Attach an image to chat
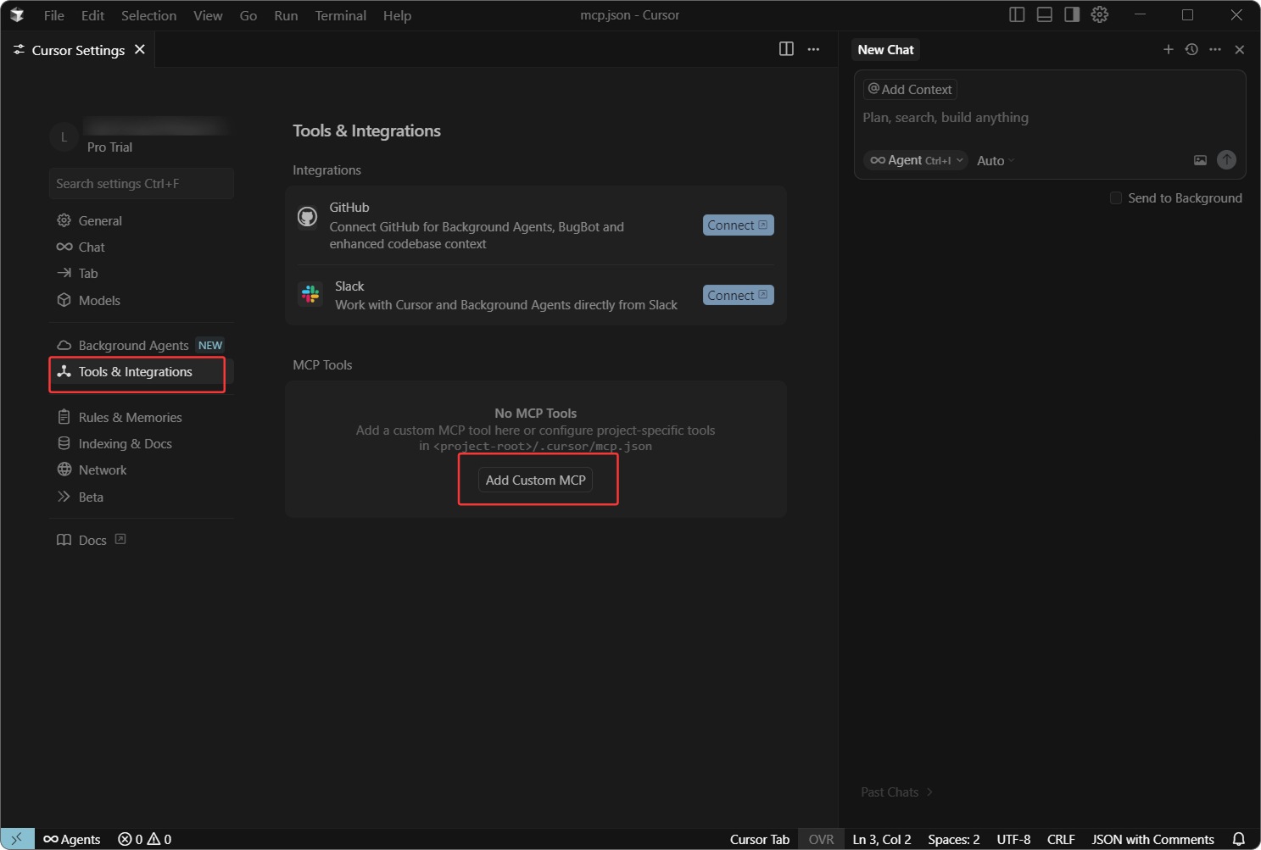This screenshot has height=850, width=1261. click(x=1200, y=160)
